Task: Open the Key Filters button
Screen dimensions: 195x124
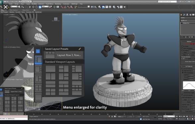Action: 170,119
